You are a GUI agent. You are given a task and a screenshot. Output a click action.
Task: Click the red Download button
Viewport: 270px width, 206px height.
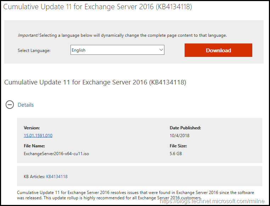(218, 50)
